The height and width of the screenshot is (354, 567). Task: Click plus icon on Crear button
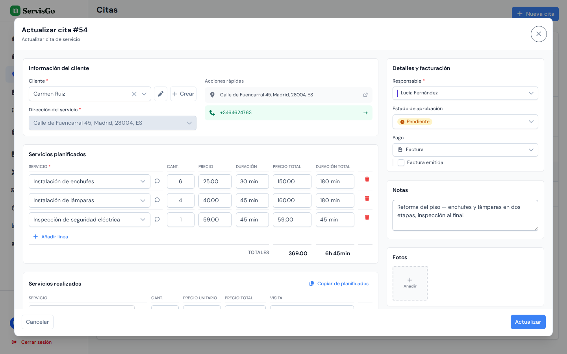[175, 94]
